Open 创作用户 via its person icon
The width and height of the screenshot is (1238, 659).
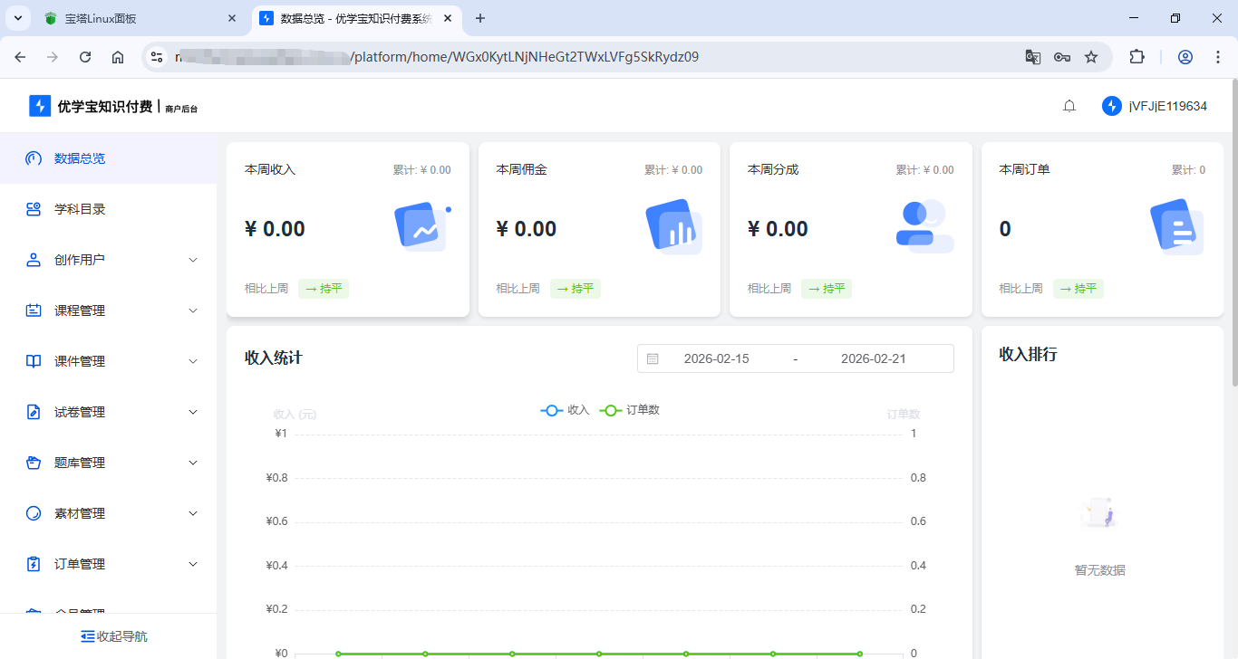point(34,259)
